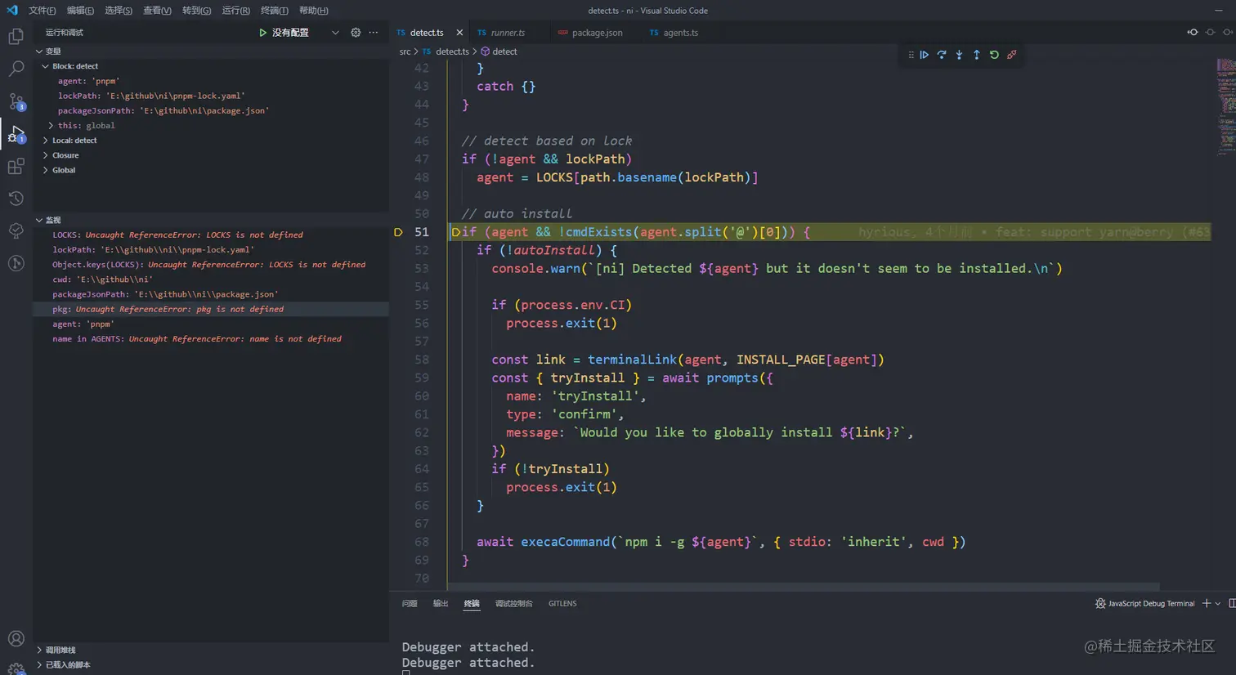
Task: Disconnect the debugger
Action: coord(1012,55)
